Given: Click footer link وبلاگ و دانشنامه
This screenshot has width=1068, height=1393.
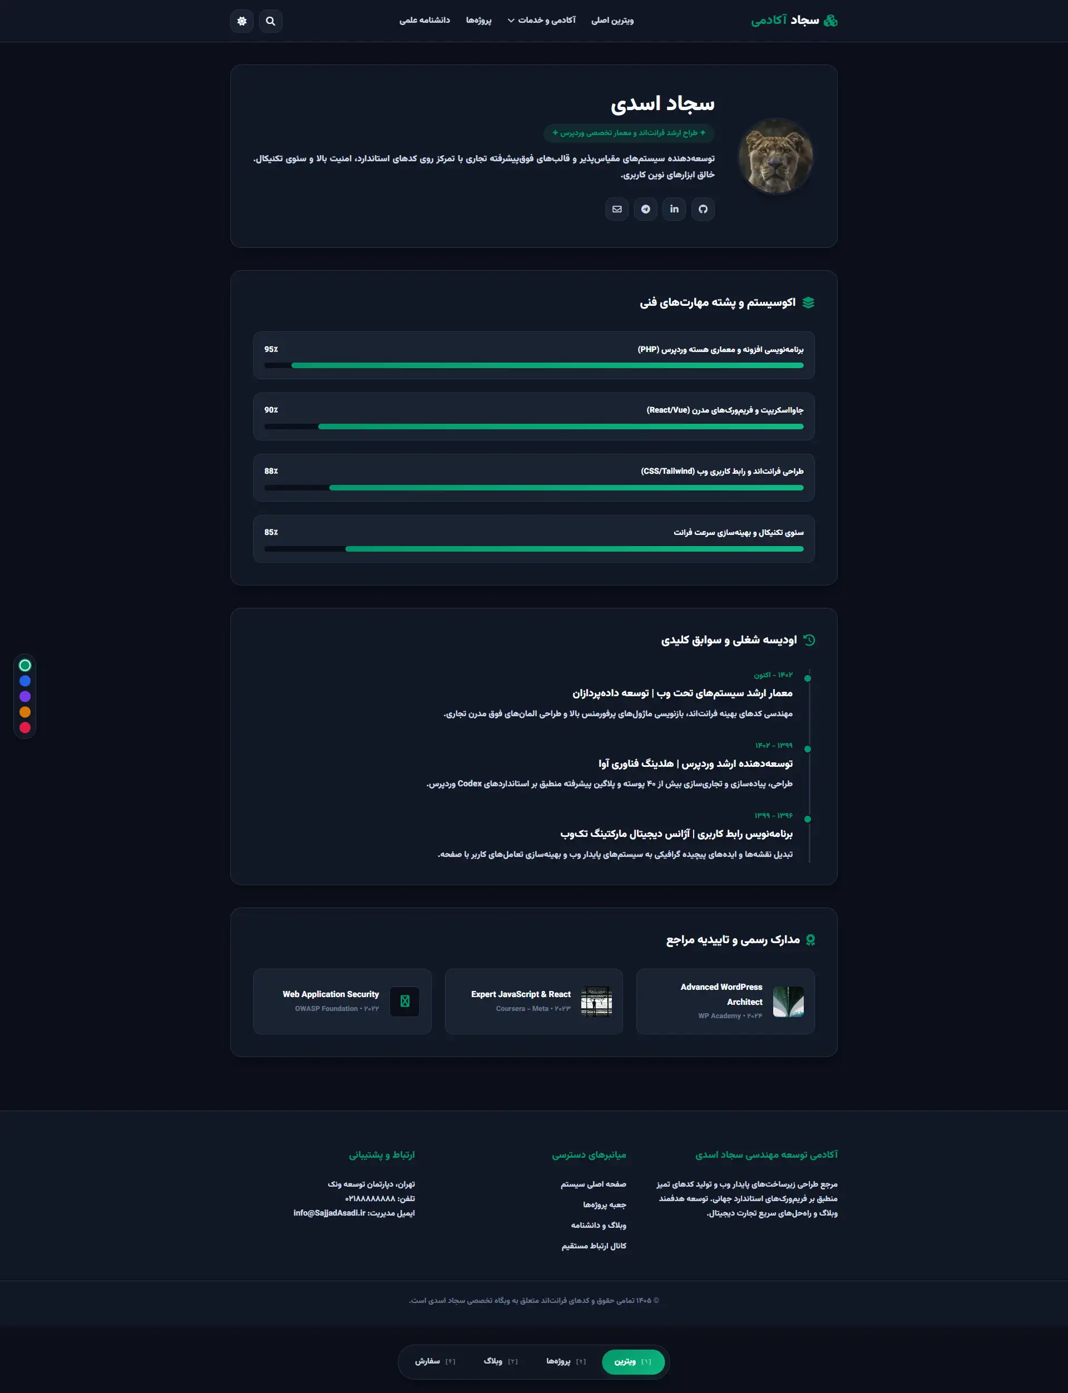Looking at the screenshot, I should tap(598, 1225).
